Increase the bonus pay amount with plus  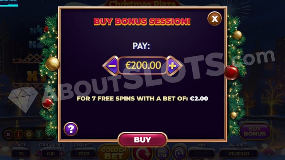point(173,66)
